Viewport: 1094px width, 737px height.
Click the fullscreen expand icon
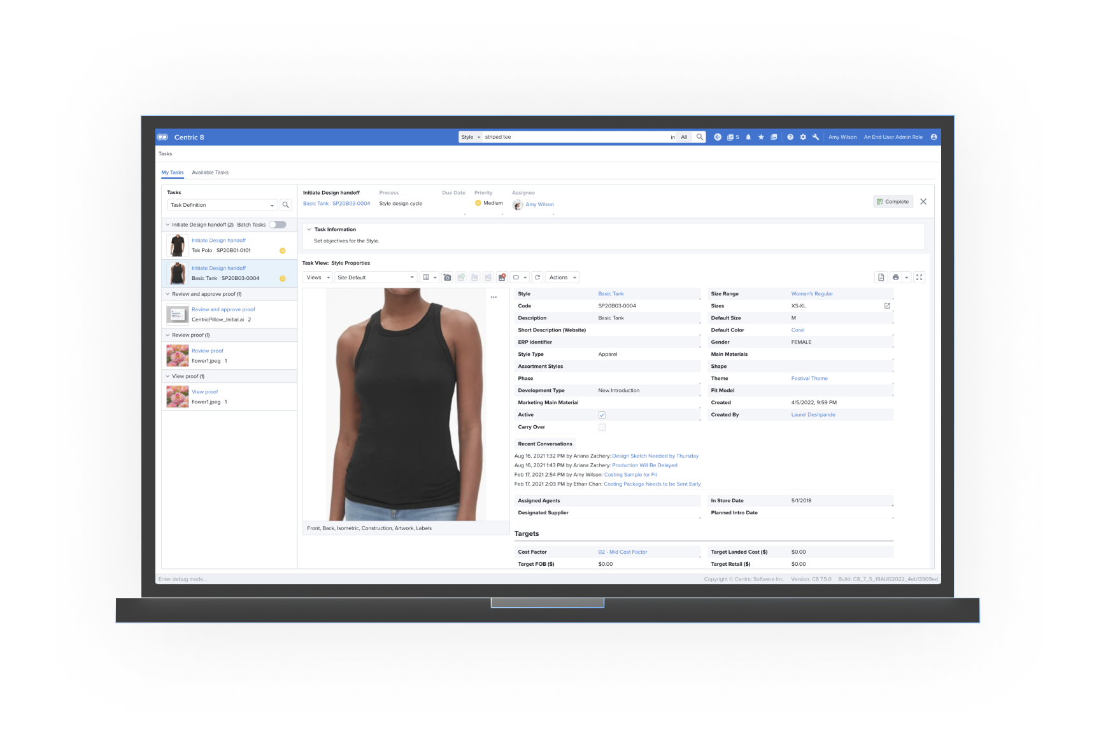pyautogui.click(x=920, y=277)
